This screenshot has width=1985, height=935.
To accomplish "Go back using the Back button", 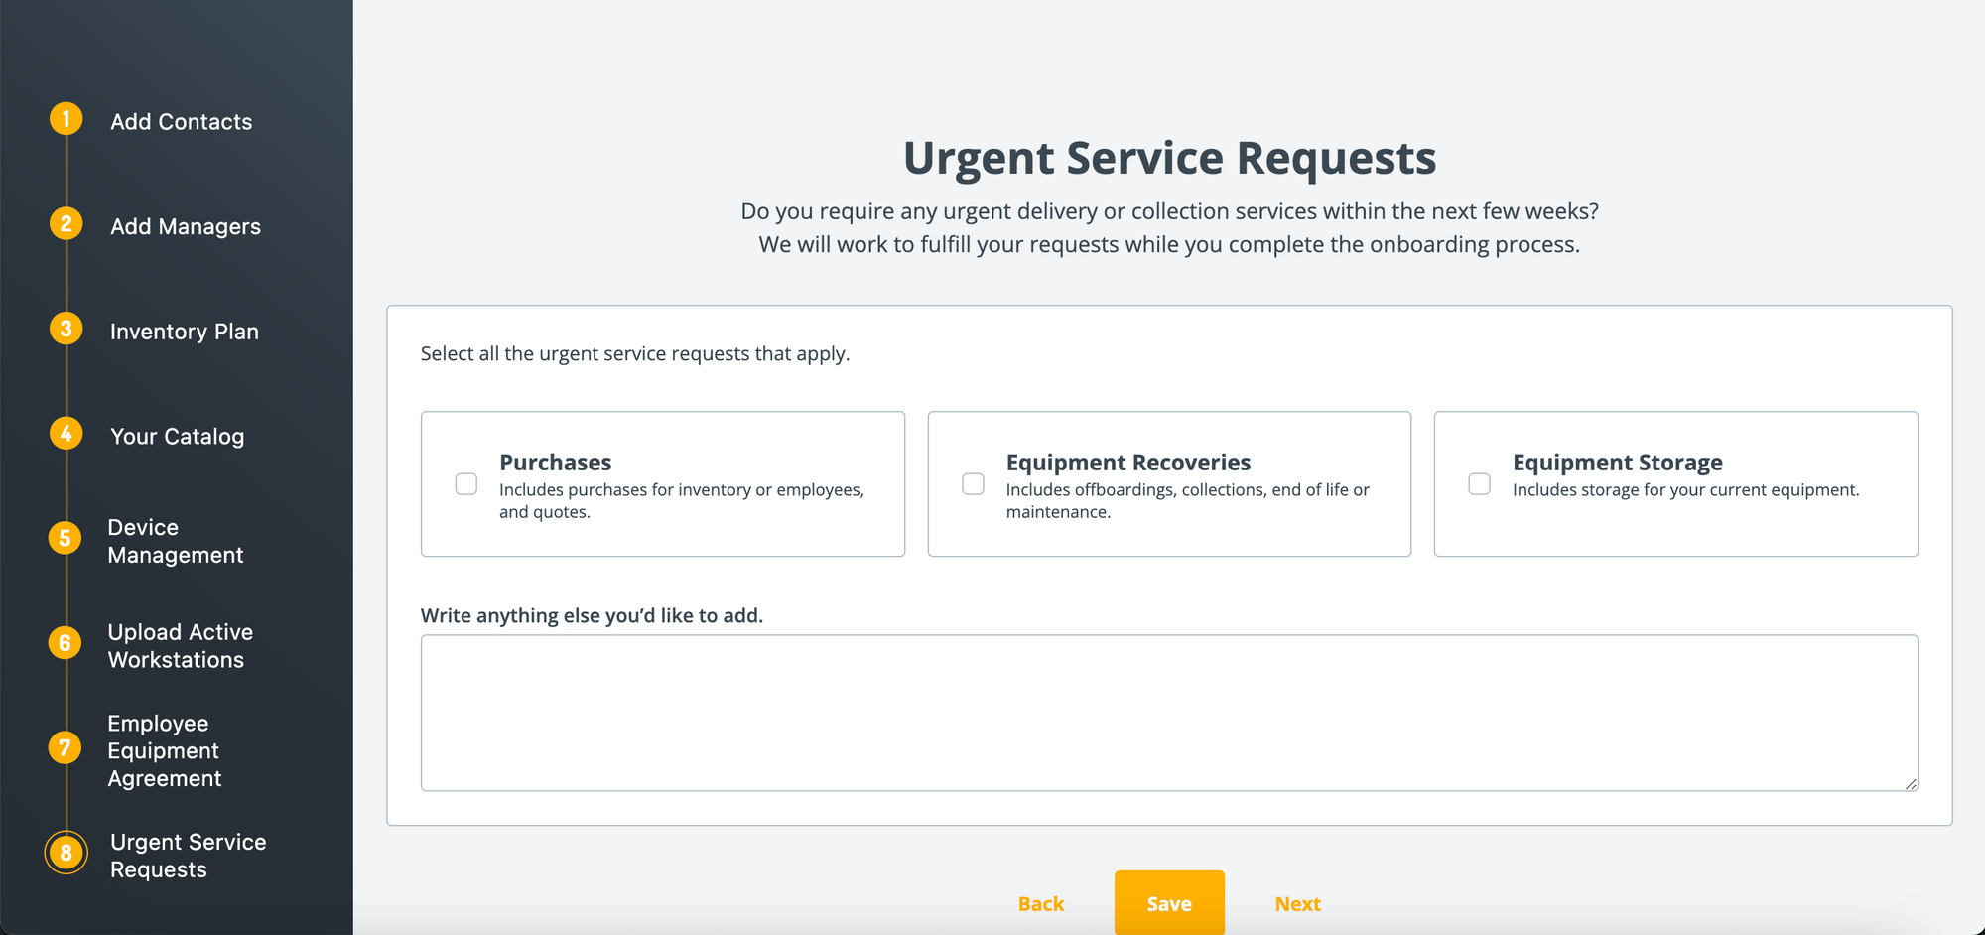I will coord(1040,903).
